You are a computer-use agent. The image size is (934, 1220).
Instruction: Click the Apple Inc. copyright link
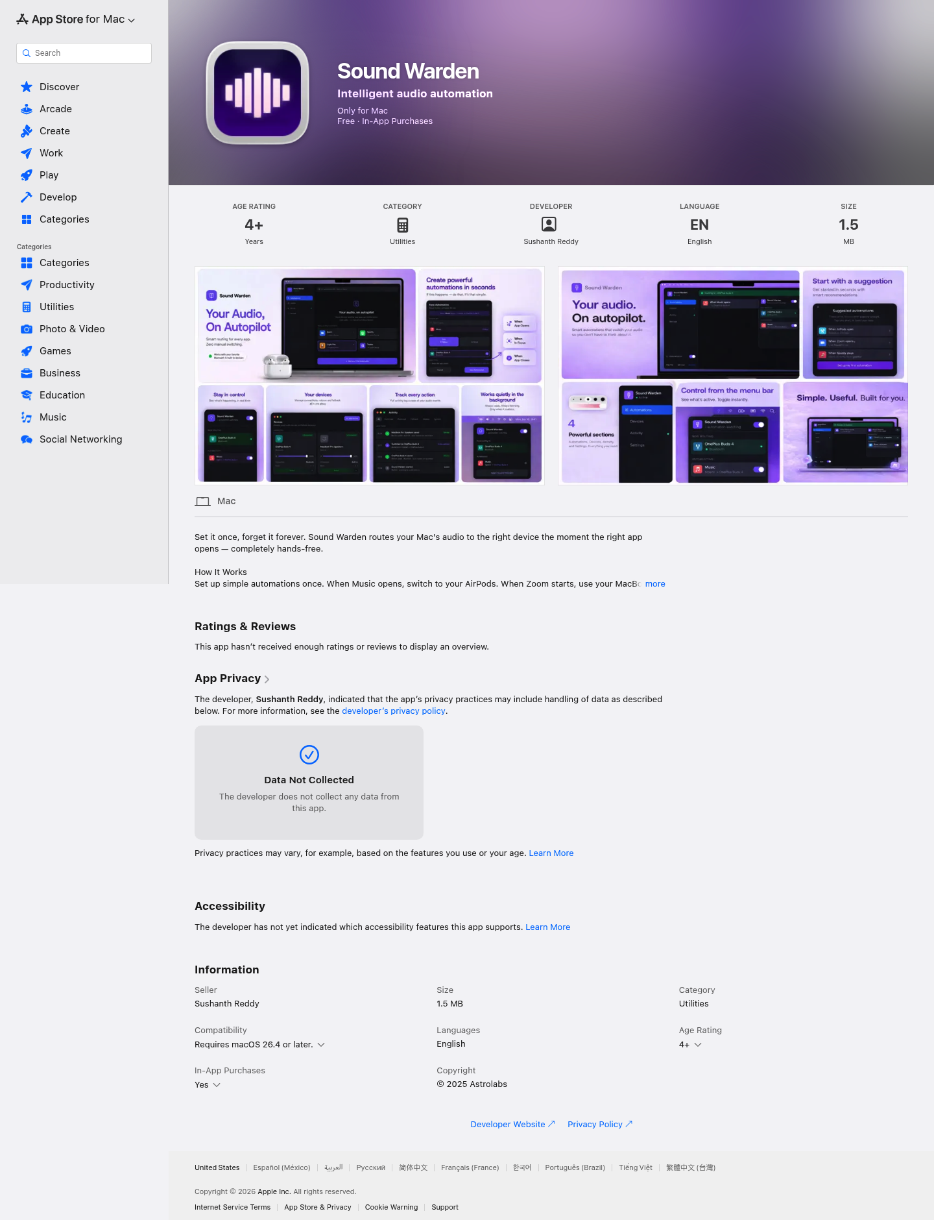click(x=274, y=1192)
